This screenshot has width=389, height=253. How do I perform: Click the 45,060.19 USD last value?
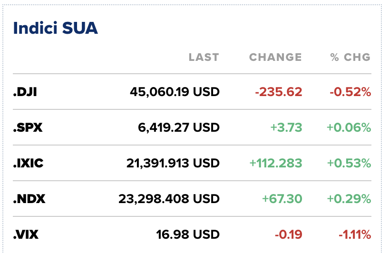175,92
